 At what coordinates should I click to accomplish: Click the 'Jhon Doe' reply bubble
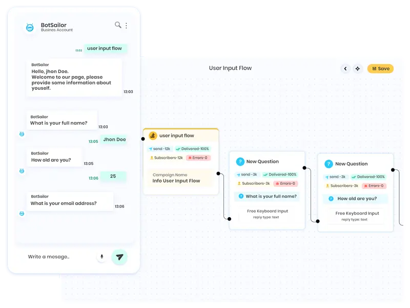pyautogui.click(x=114, y=140)
